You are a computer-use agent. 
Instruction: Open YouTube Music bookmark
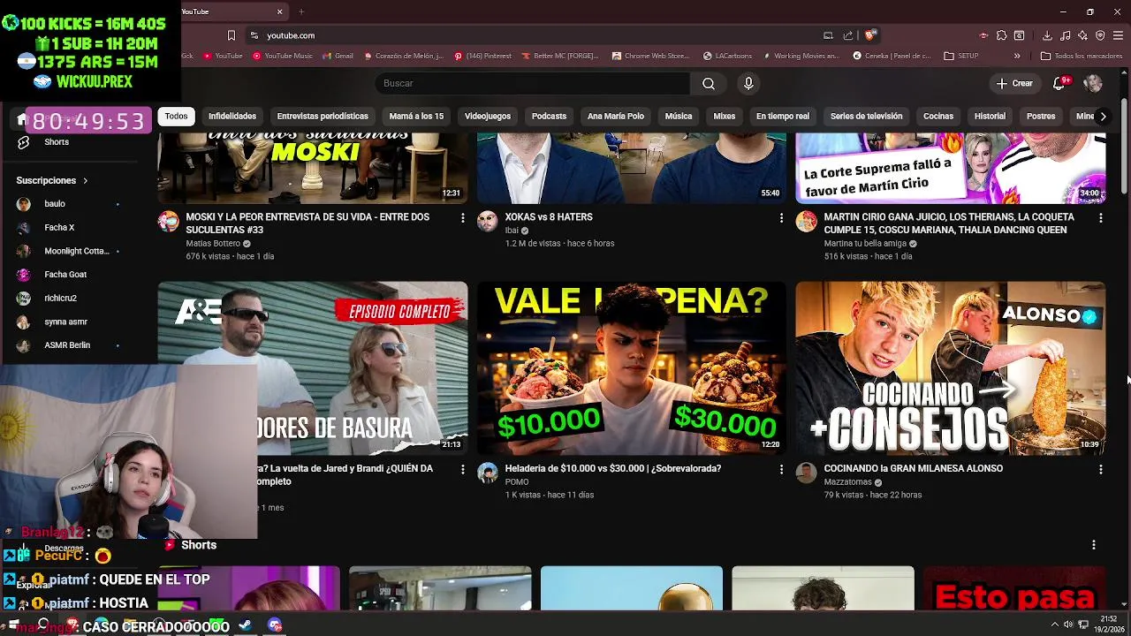[x=283, y=56]
